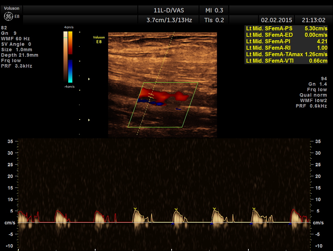Click the lower focal zone triangle marker
This screenshot has width=333, height=251.
89,120
